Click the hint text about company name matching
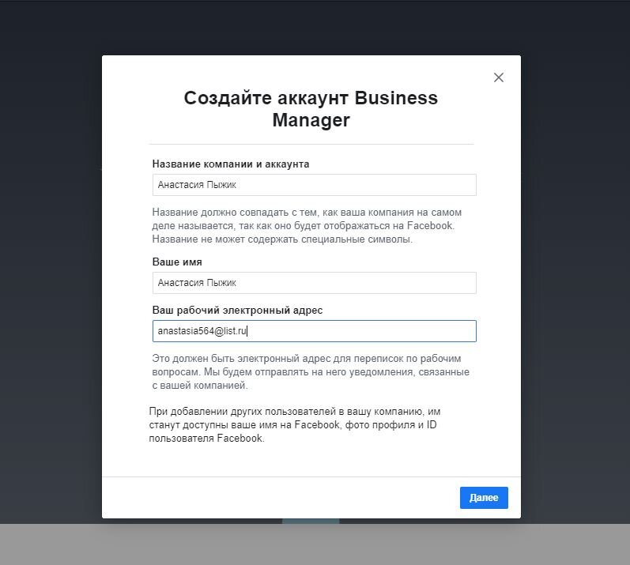 tap(307, 226)
